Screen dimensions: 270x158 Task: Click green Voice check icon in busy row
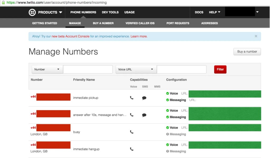pyautogui.click(x=167, y=128)
